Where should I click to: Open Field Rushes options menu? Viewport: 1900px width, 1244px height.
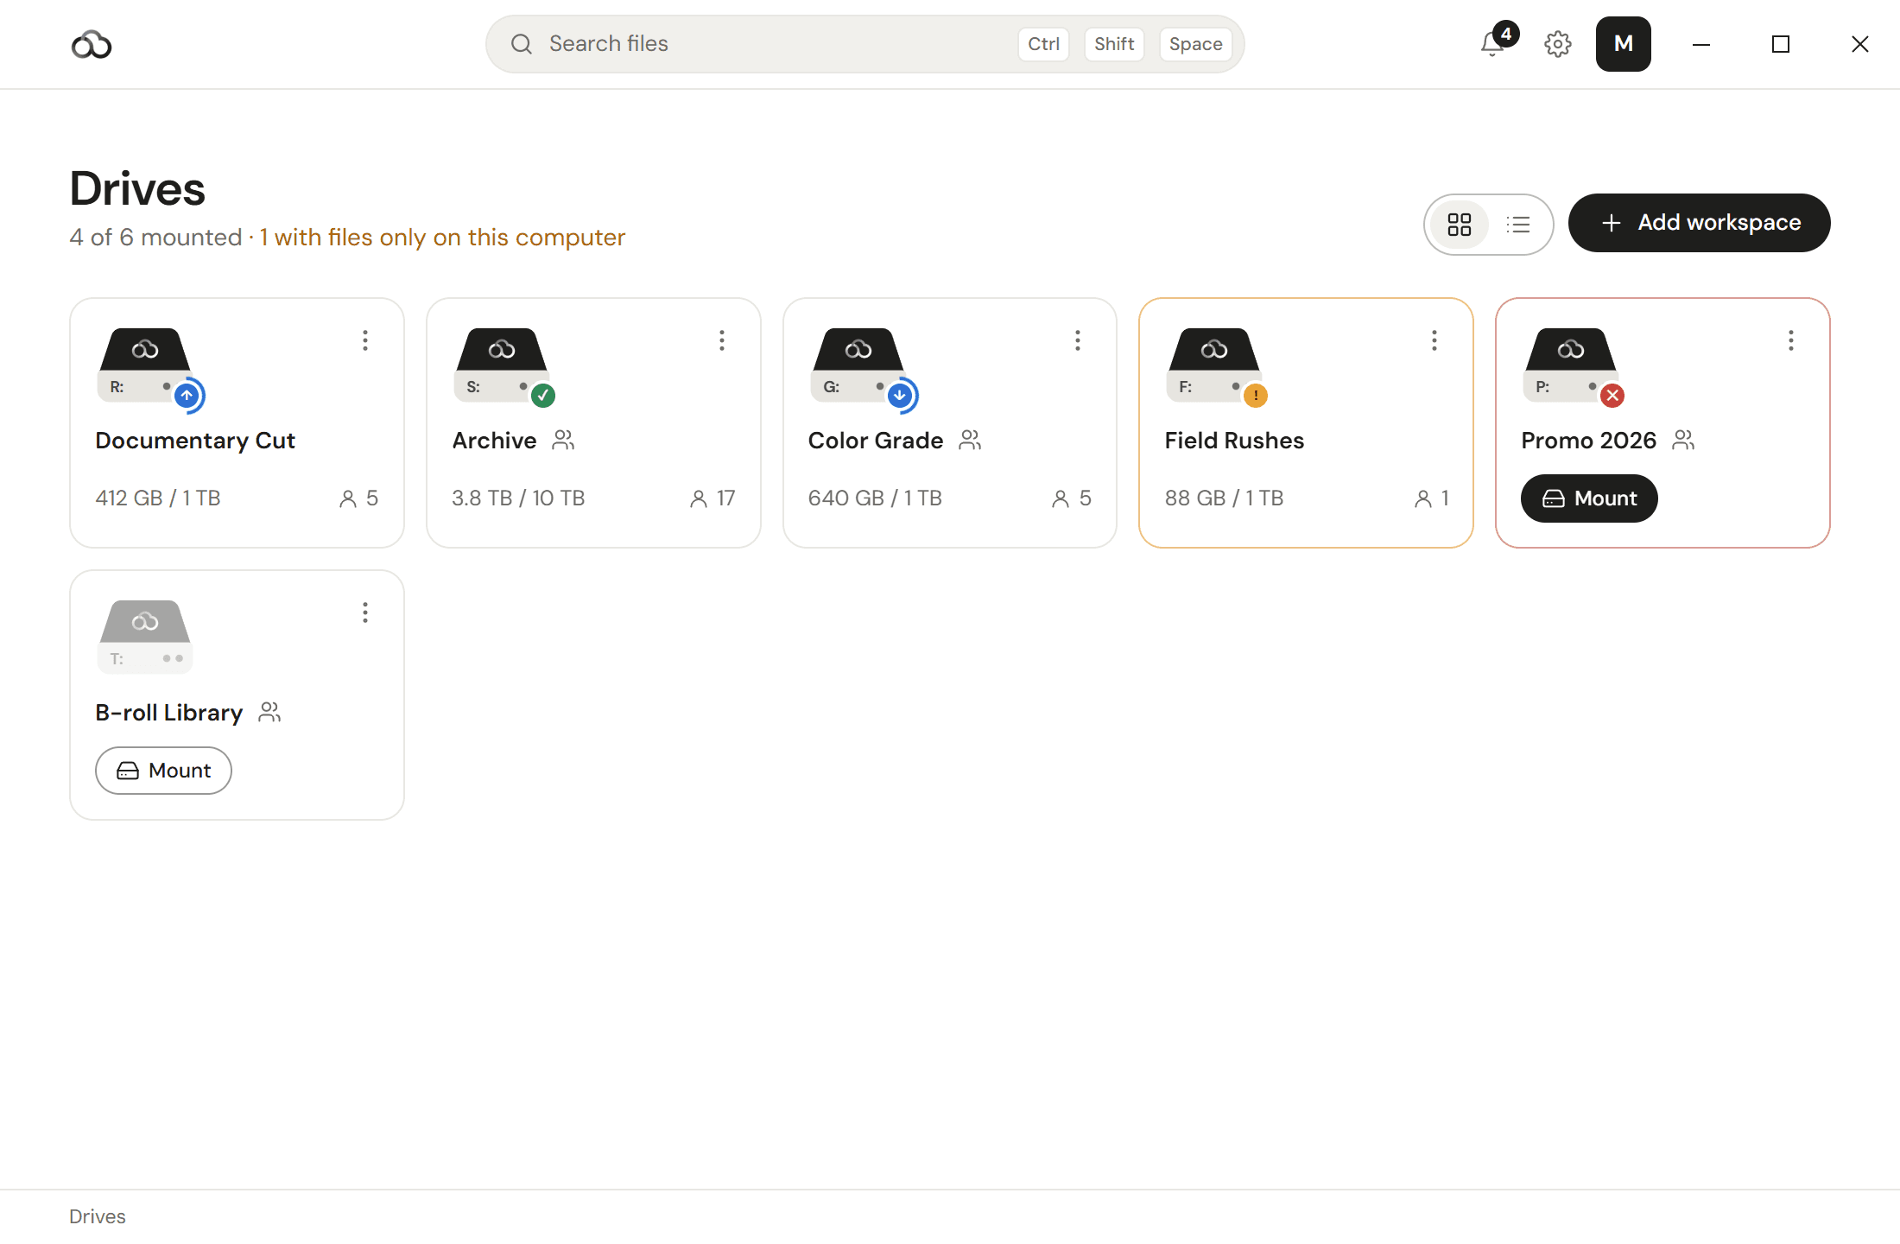point(1434,340)
